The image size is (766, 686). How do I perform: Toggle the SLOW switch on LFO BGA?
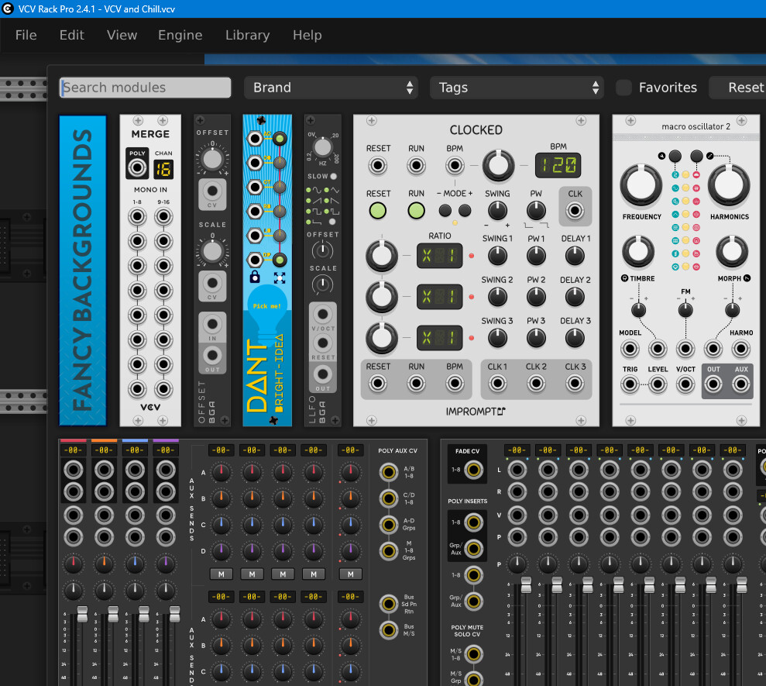(334, 176)
